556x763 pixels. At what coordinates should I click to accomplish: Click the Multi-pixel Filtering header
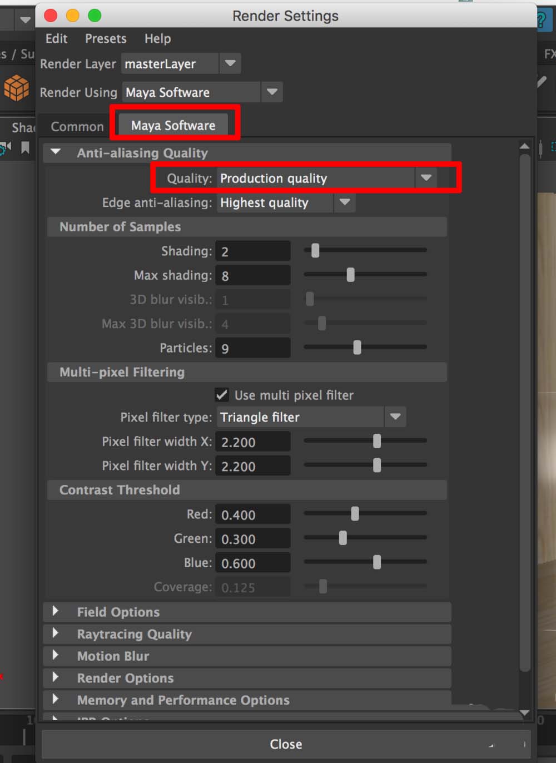tap(247, 372)
